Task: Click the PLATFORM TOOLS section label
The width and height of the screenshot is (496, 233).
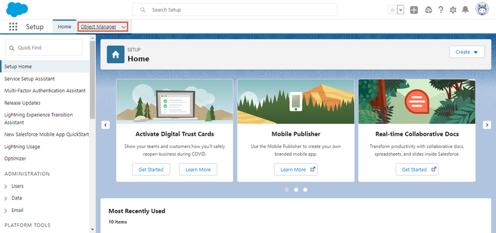Action: click(x=27, y=226)
